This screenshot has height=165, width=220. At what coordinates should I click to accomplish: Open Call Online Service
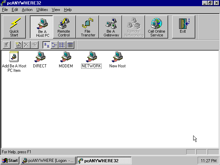pyautogui.click(x=157, y=27)
